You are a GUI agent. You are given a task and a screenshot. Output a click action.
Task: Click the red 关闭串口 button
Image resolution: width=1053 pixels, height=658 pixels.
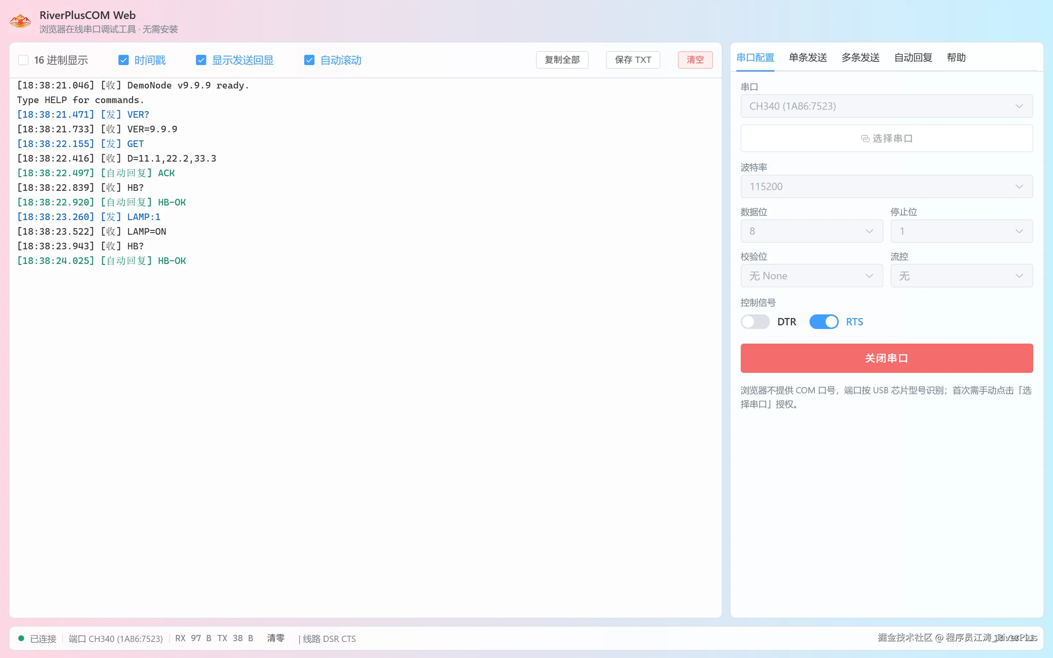coord(887,358)
